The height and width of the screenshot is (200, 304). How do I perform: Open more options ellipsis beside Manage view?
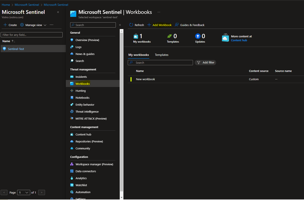point(51,25)
